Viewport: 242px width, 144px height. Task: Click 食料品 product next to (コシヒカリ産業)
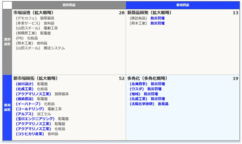coord(53,134)
